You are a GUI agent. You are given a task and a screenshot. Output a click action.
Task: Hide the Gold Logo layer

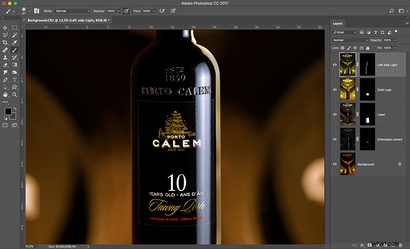335,90
